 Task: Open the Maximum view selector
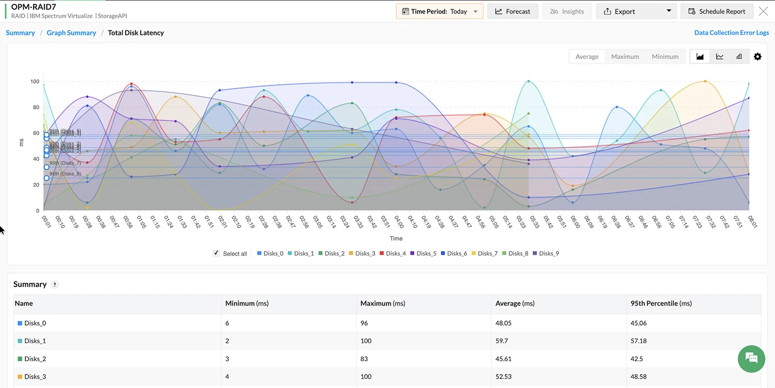(x=625, y=56)
